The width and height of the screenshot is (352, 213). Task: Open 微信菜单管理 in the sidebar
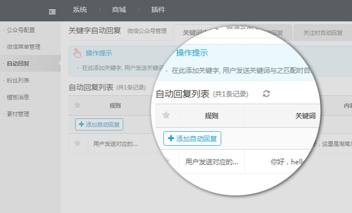pos(23,47)
